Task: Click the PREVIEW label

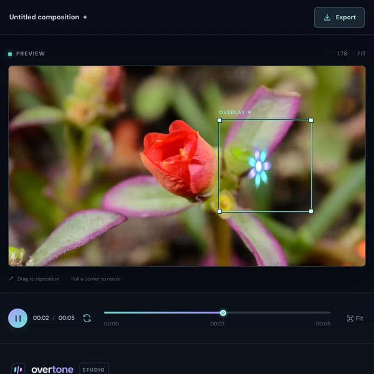Action: [31, 54]
